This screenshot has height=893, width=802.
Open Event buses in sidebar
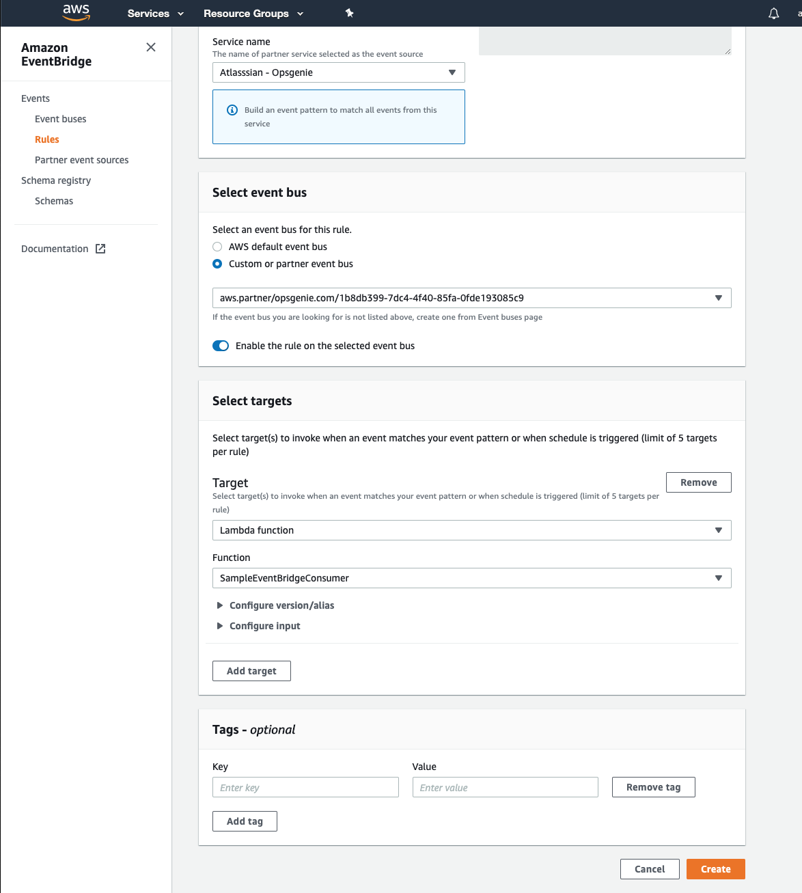[x=61, y=119]
